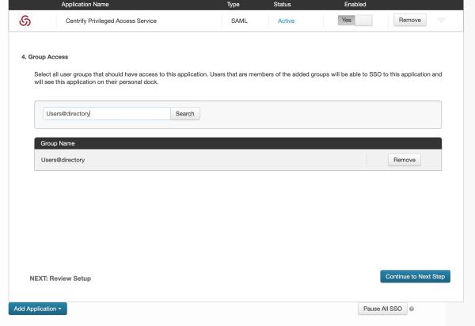Click the Status column header
The width and height of the screenshot is (475, 326).
point(282,4)
